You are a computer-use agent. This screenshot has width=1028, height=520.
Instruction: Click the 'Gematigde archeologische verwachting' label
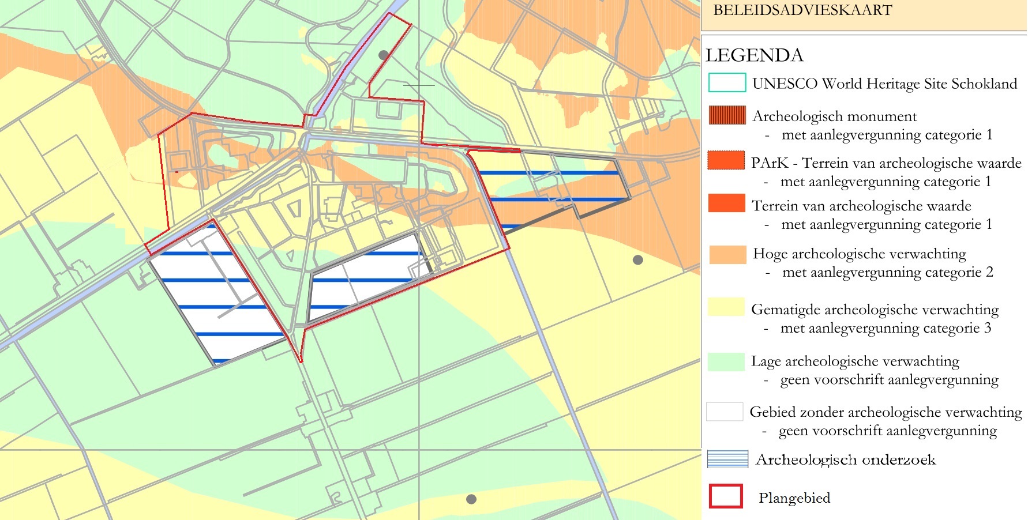point(875,310)
